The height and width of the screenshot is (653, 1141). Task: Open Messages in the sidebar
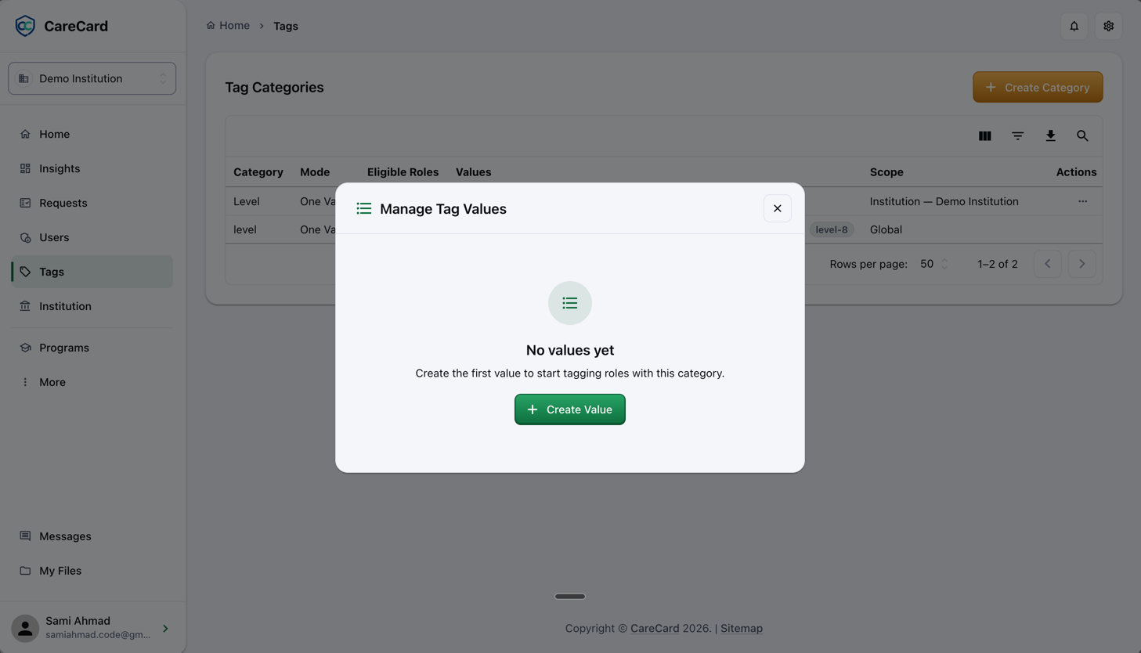92,536
